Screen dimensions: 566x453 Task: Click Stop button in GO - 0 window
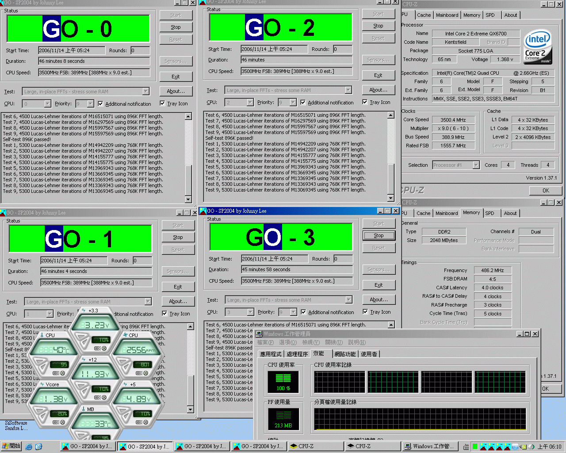(176, 27)
